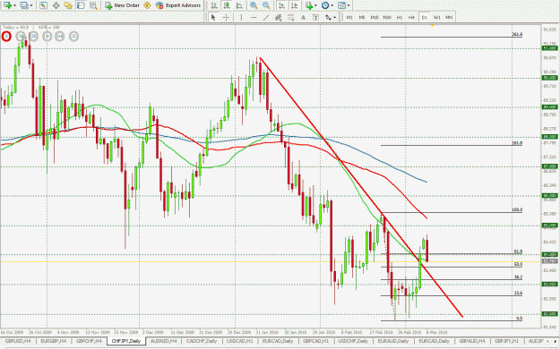560x349 pixels.
Task: Toggle the Data Window crosshair icon
Action: pos(56,5)
